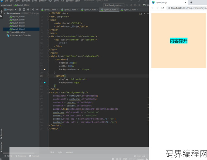The image size is (207, 160).
Task: Open the File menu
Action: pos(6,1)
